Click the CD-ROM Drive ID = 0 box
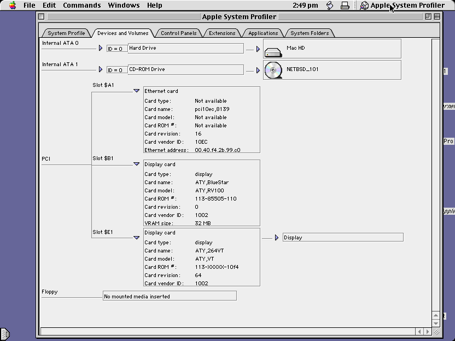 (x=117, y=70)
